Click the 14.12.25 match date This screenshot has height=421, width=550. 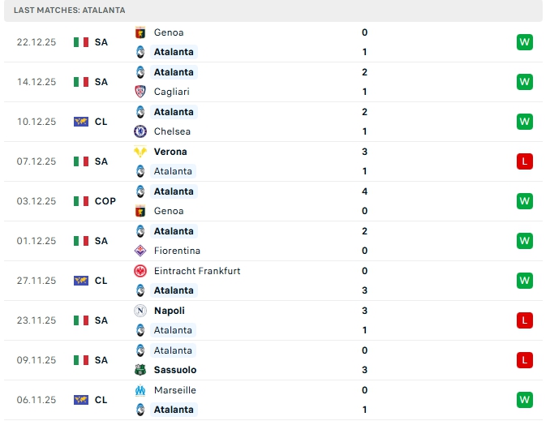[x=37, y=82]
